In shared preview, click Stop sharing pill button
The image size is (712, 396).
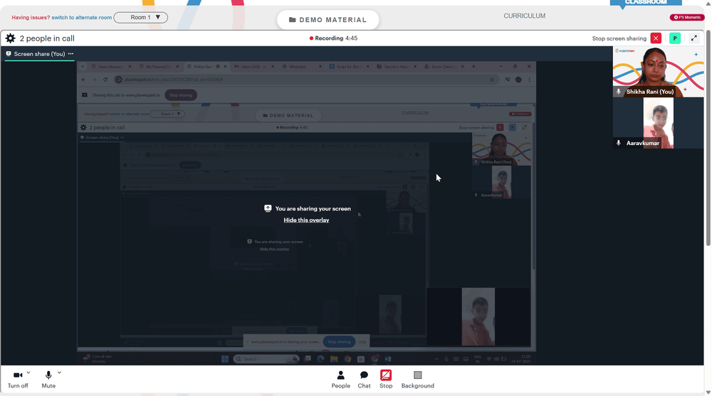coord(181,95)
